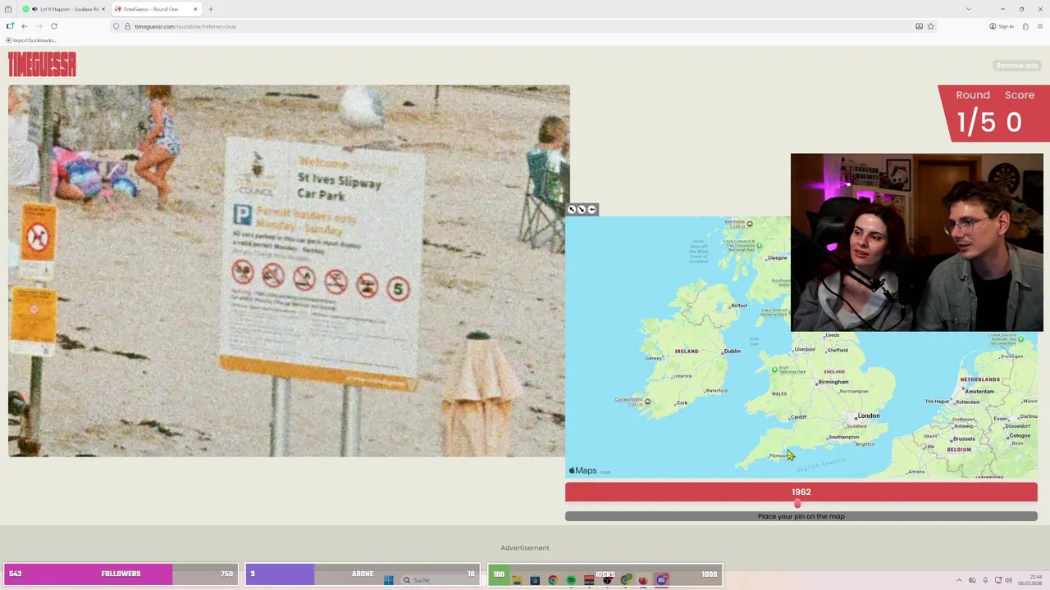
Task: Bookmark this page with the star icon
Action: 930,26
